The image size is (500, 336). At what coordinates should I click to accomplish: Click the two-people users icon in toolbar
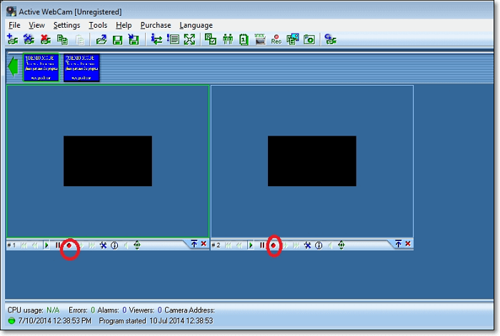coord(228,40)
